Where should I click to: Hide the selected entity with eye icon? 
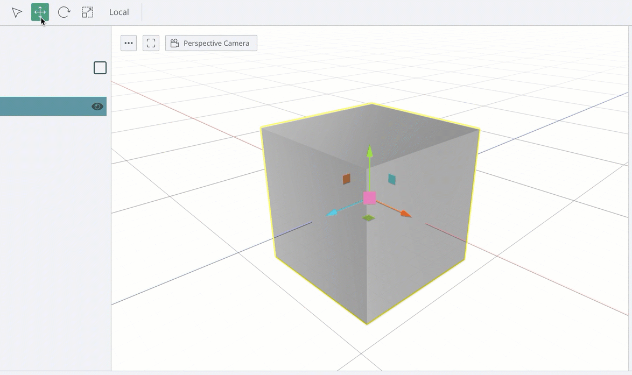click(97, 107)
